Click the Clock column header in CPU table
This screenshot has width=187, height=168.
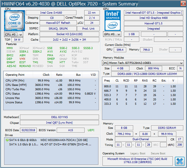[x=42, y=75]
